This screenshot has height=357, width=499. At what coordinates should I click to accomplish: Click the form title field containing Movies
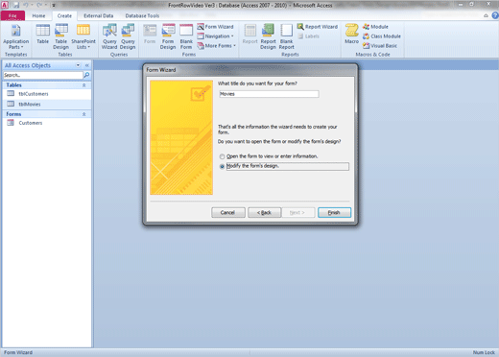click(269, 94)
